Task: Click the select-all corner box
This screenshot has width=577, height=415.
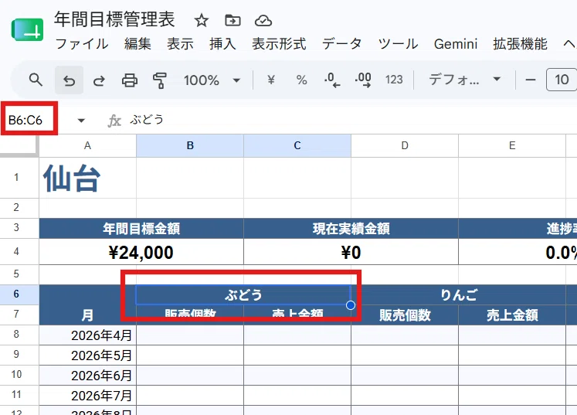Action: (19, 146)
